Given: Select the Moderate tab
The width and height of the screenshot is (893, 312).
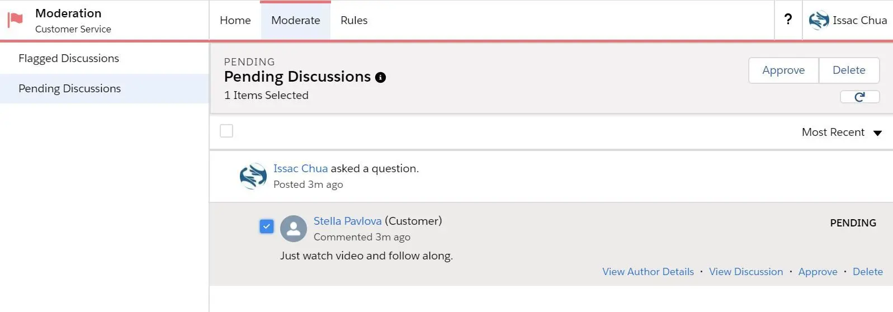Looking at the screenshot, I should pyautogui.click(x=296, y=20).
